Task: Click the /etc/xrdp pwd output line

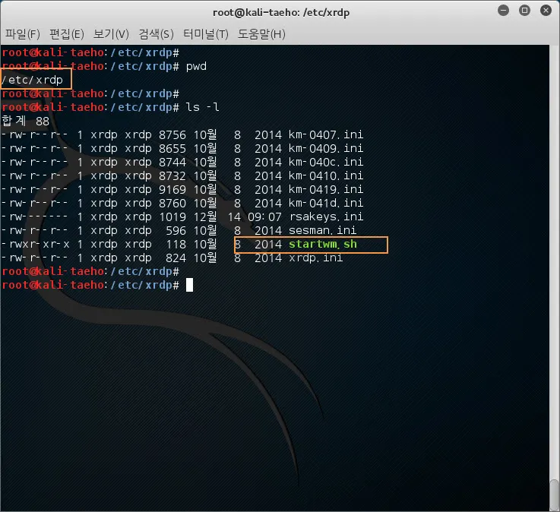Action: point(32,80)
